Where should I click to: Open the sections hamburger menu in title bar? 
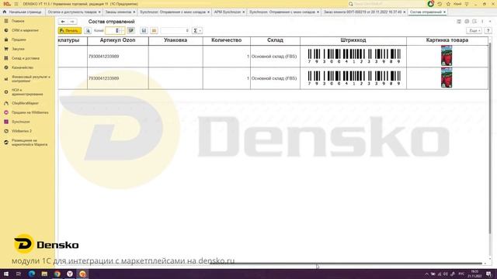pyautogui.click(x=16, y=4)
